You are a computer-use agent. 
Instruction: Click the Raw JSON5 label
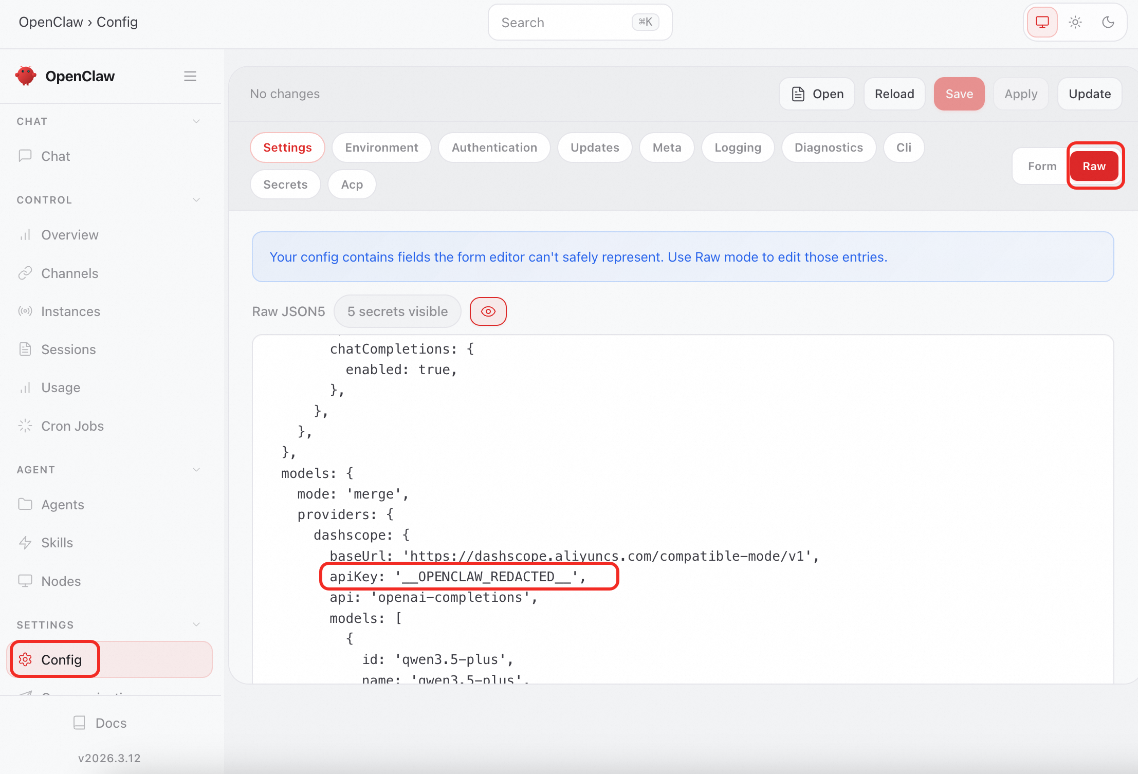[x=288, y=311]
